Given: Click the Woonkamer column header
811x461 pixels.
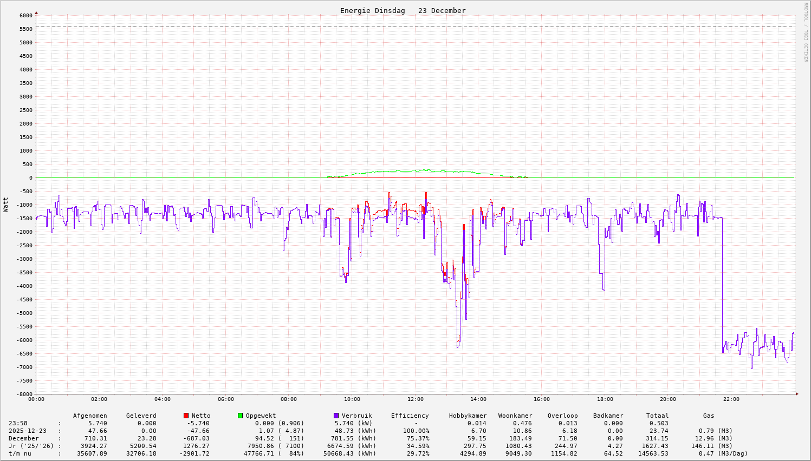Looking at the screenshot, I should [x=515, y=416].
